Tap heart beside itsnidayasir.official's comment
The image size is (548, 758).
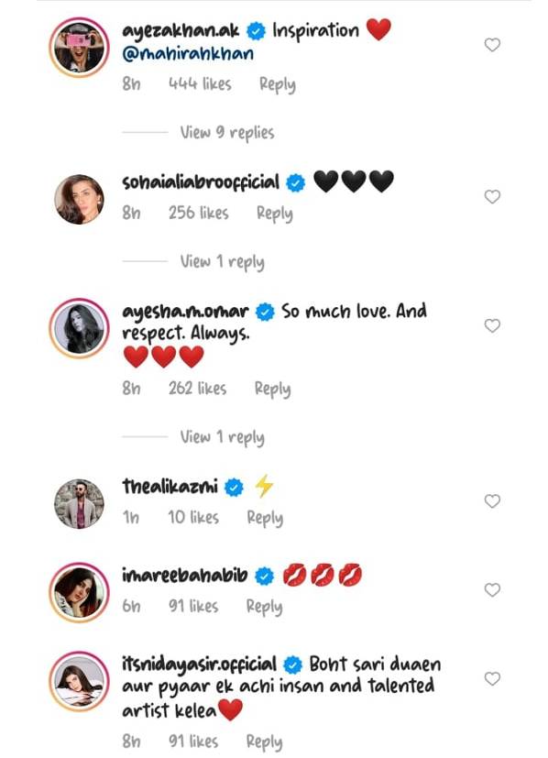point(492,679)
